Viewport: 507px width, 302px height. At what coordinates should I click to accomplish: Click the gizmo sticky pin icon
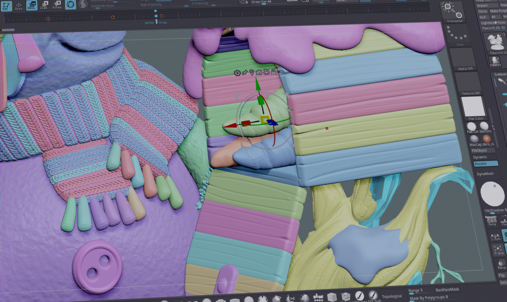pos(245,73)
